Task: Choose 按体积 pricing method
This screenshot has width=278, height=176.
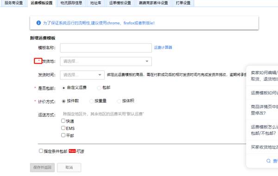Action: tap(119, 101)
